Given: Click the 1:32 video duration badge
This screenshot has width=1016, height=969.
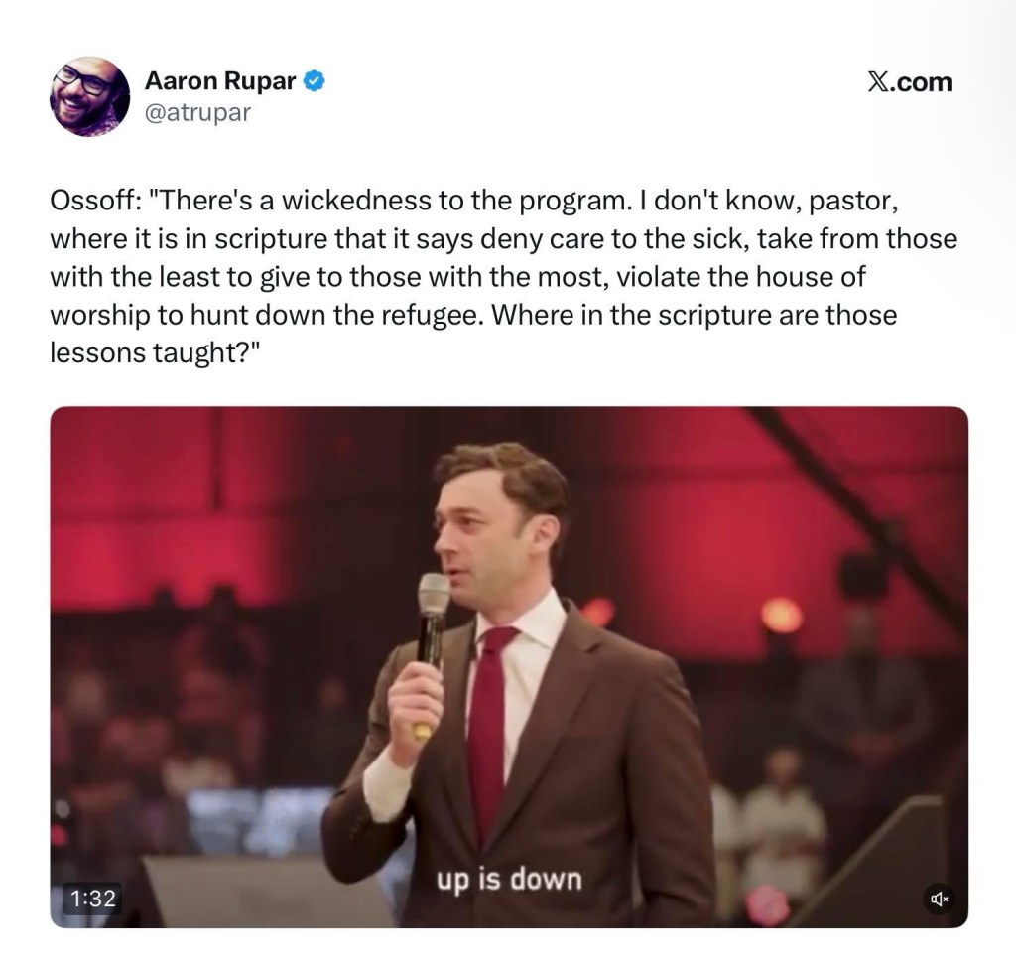Looking at the screenshot, I should click(95, 899).
